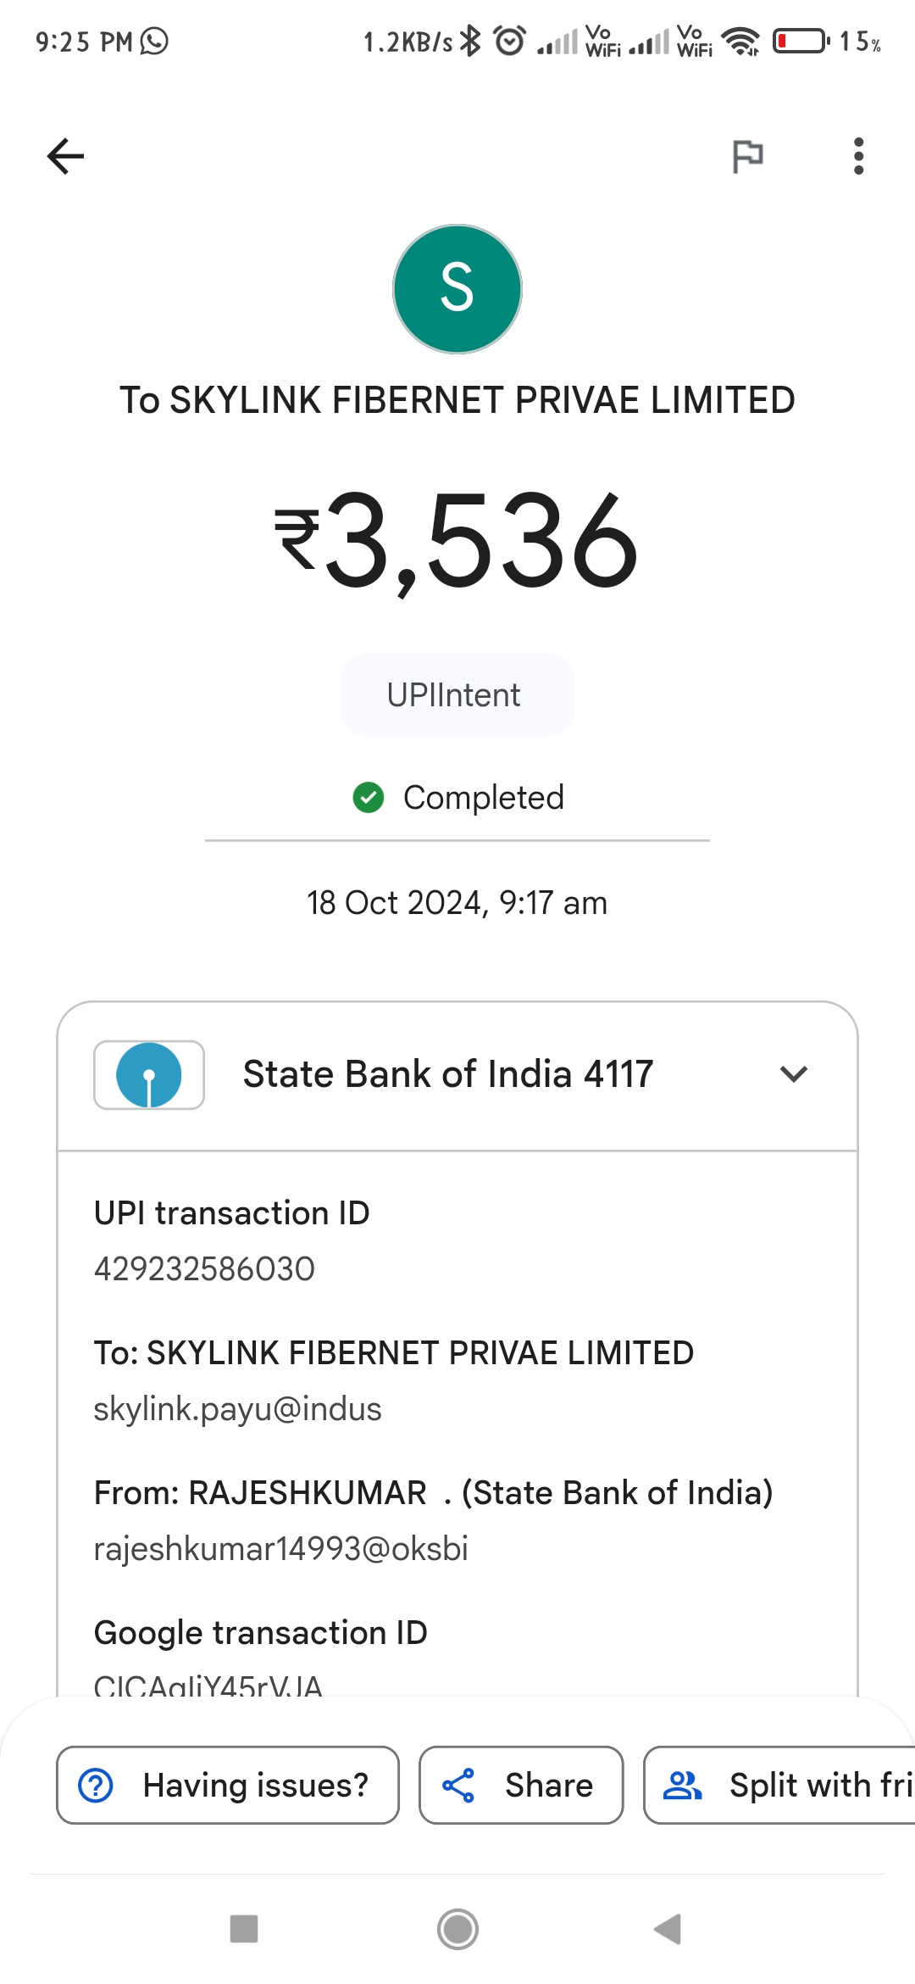Expand State Bank of India chevron
Viewport: 915px width, 1984px height.
click(794, 1074)
